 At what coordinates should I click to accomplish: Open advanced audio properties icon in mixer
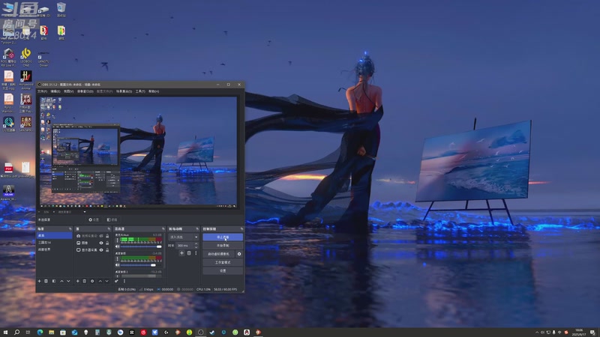[x=116, y=282]
